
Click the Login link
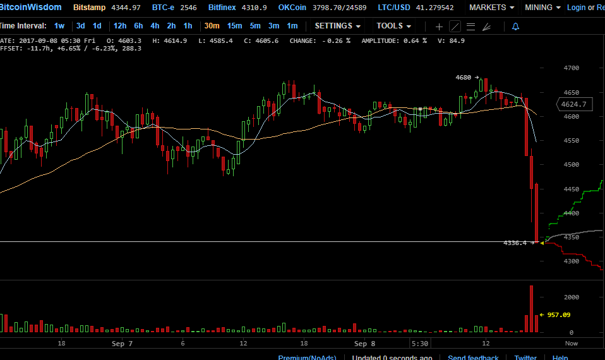click(x=576, y=8)
